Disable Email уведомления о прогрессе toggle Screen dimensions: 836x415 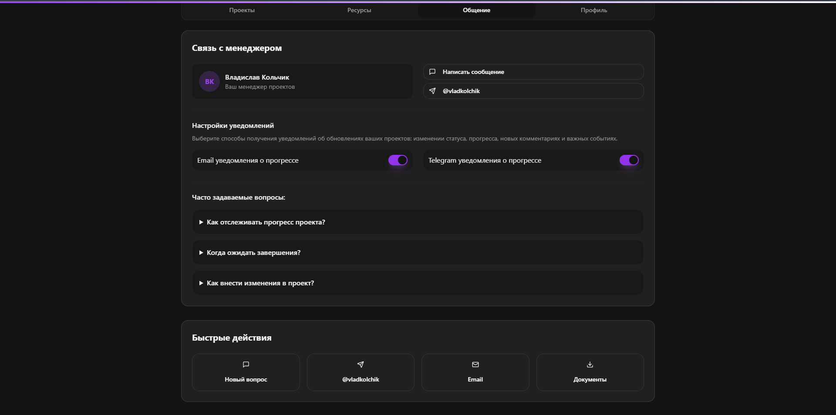398,161
